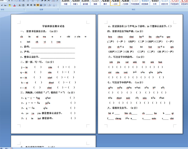
Task: Click heading 八、看图补充音节
Action: click(122, 108)
